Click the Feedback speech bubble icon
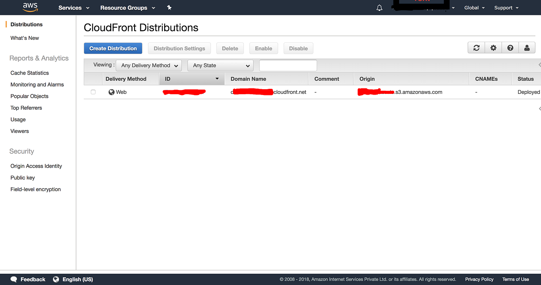This screenshot has height=285, width=541. (x=14, y=279)
